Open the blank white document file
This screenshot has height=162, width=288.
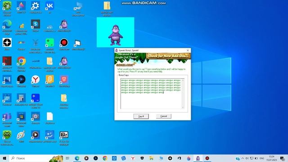[49, 118]
